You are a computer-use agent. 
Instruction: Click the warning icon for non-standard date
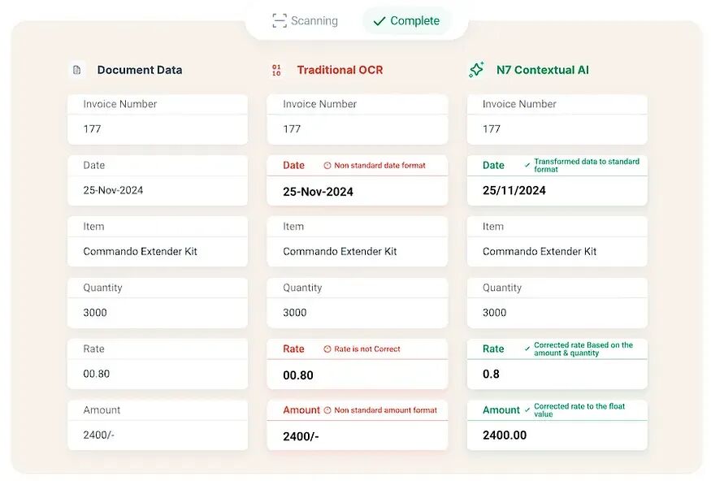(x=327, y=166)
